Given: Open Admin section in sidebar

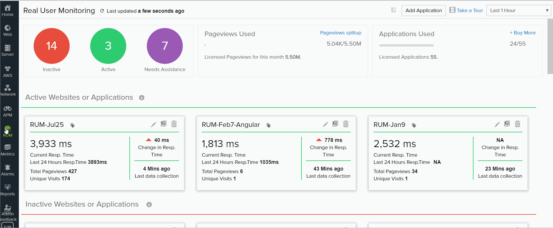Looking at the screenshot, I should coord(8,210).
